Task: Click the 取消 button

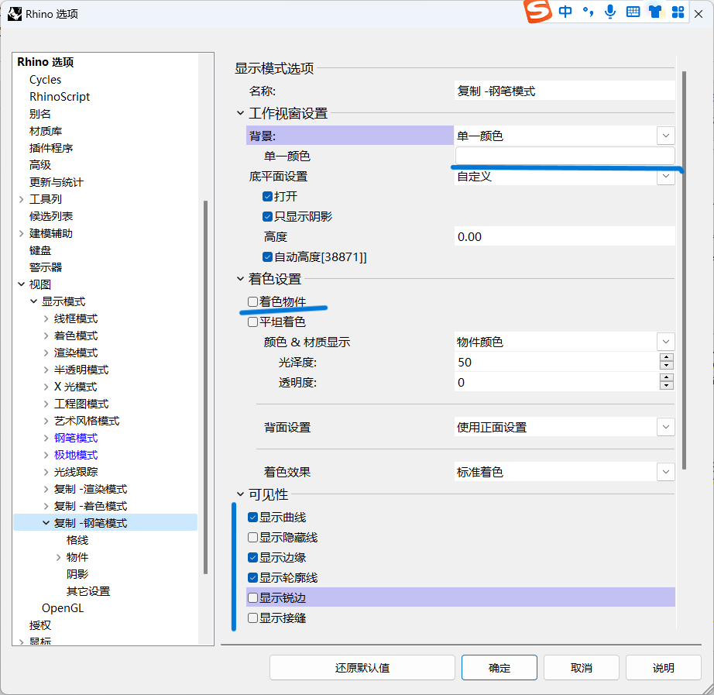Action: click(x=582, y=668)
